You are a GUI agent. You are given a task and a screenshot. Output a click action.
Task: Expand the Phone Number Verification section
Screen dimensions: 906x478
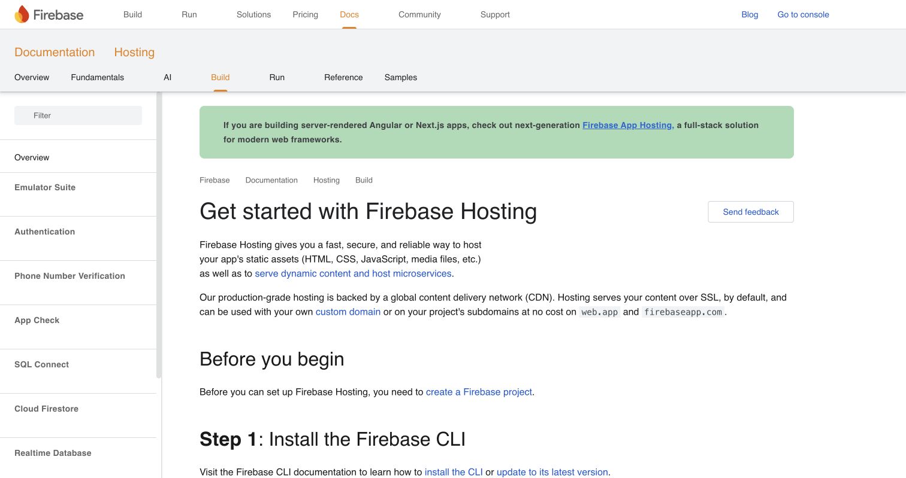click(70, 276)
